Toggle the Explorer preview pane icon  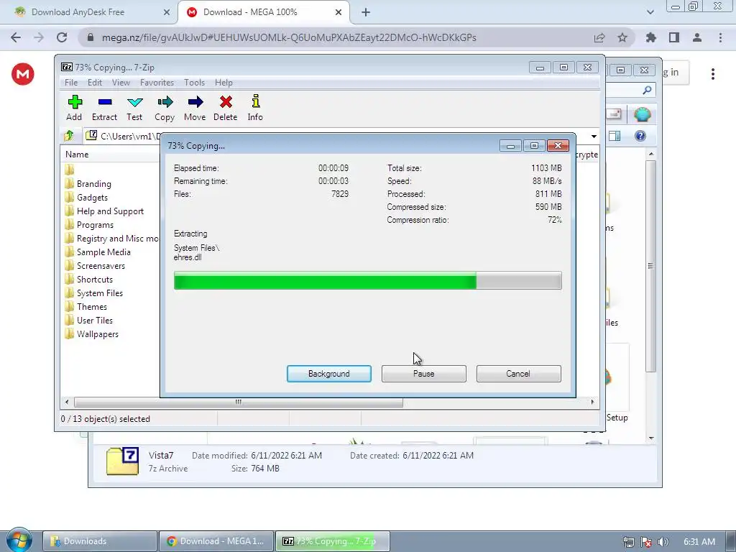coord(615,136)
